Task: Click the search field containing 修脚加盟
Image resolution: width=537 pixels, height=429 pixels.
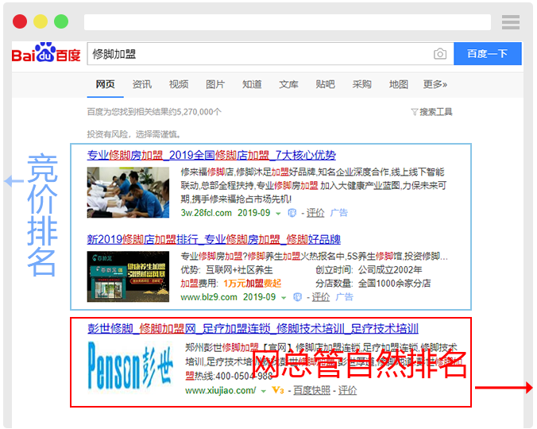Action: point(271,54)
